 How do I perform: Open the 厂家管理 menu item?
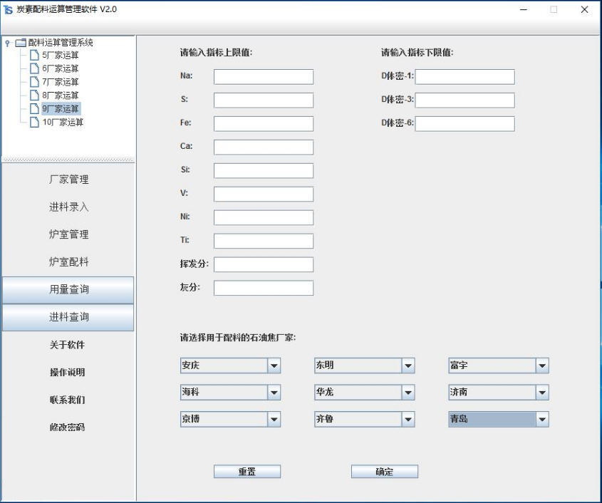[68, 180]
